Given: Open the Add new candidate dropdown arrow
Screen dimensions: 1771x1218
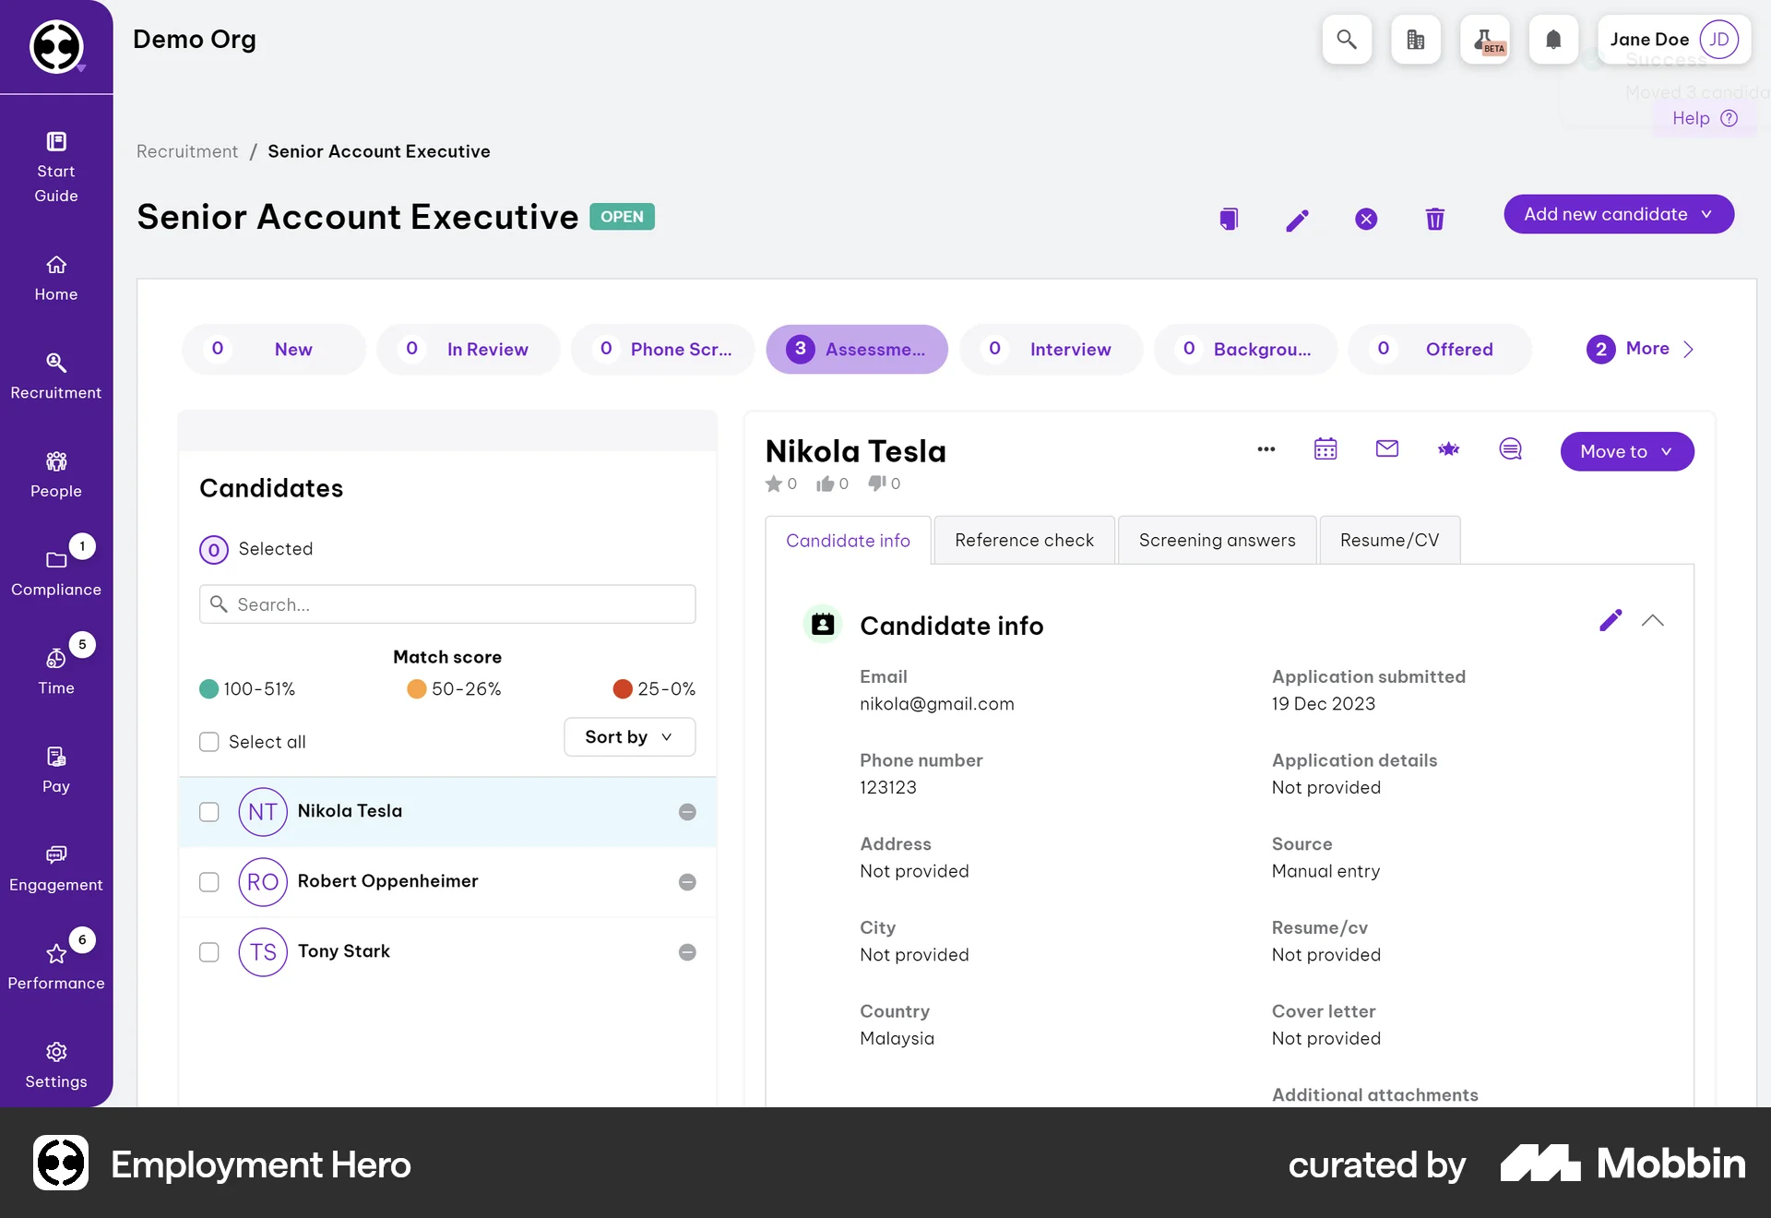Looking at the screenshot, I should pyautogui.click(x=1706, y=213).
